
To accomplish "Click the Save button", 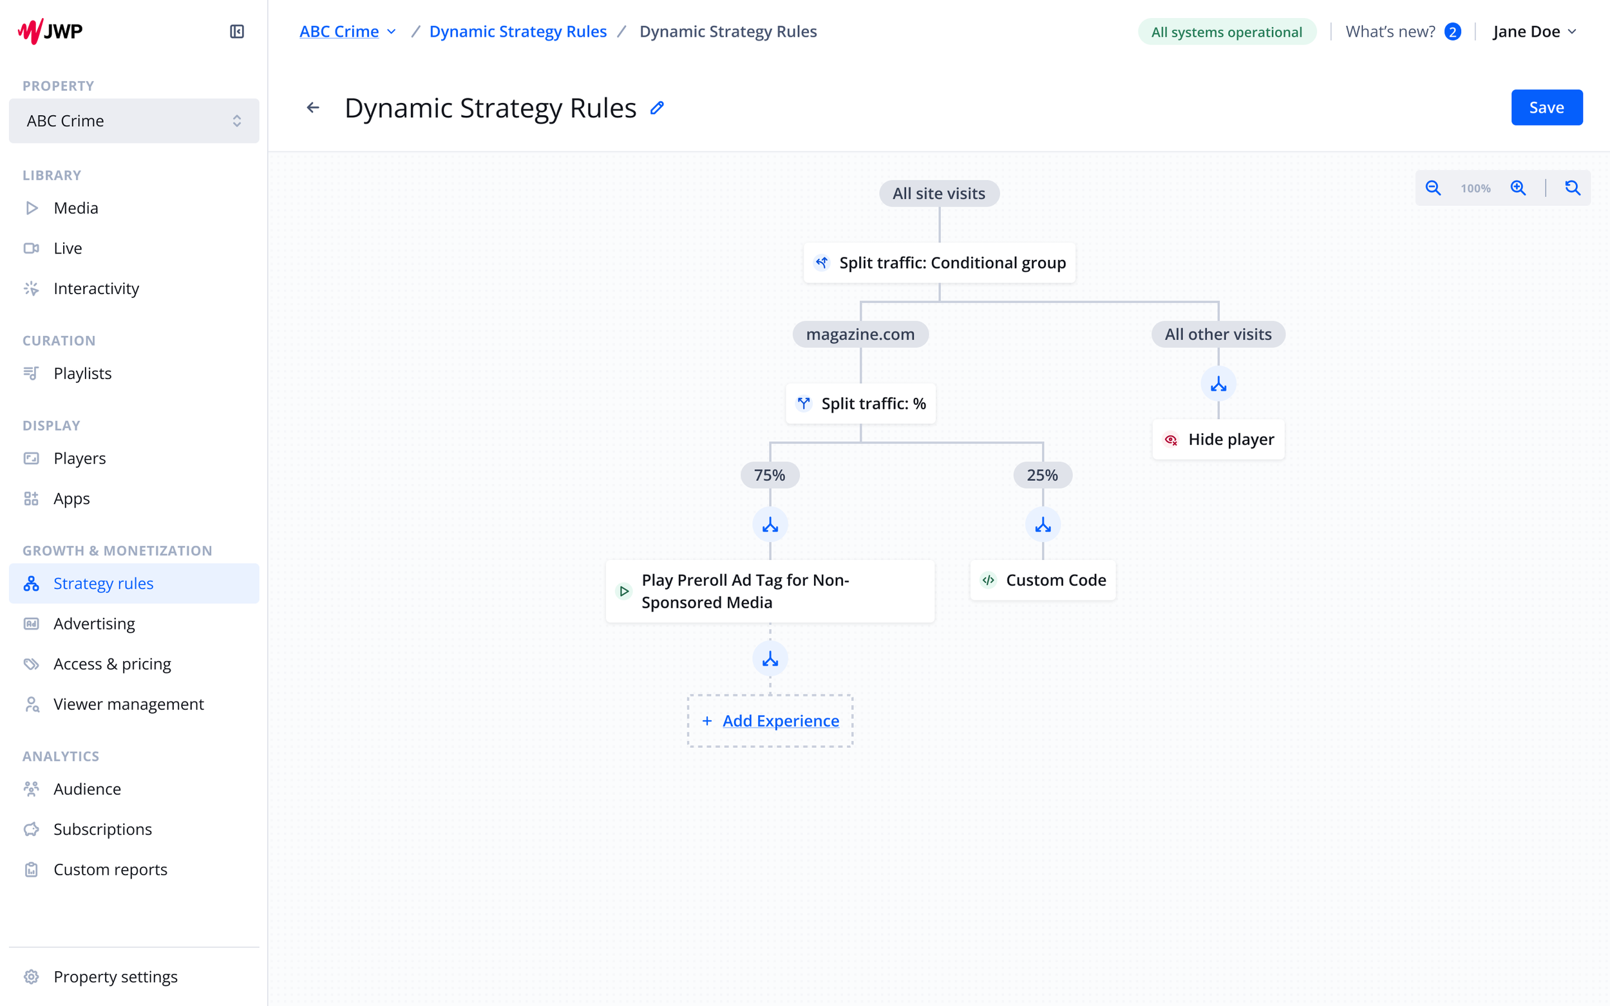I will click(x=1546, y=107).
